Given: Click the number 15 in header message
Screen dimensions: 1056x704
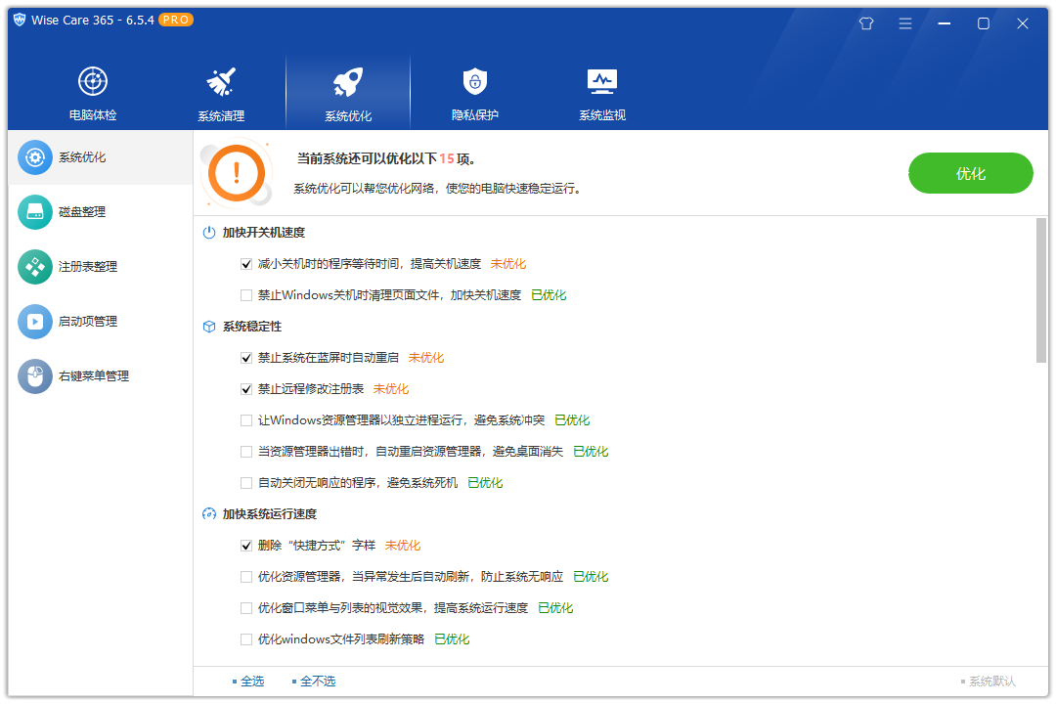Looking at the screenshot, I should 447,159.
